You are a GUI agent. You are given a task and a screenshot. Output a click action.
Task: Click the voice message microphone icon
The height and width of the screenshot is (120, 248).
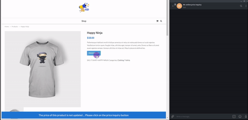246,117
